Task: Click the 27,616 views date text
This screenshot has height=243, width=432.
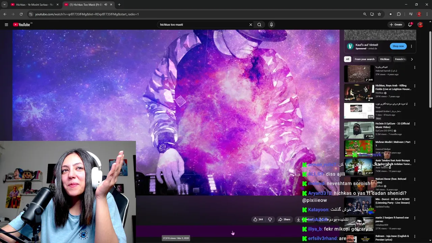Action: [x=176, y=238]
